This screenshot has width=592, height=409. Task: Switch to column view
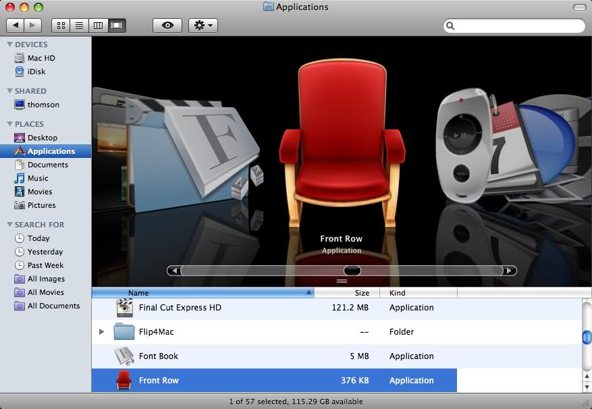pyautogui.click(x=98, y=25)
